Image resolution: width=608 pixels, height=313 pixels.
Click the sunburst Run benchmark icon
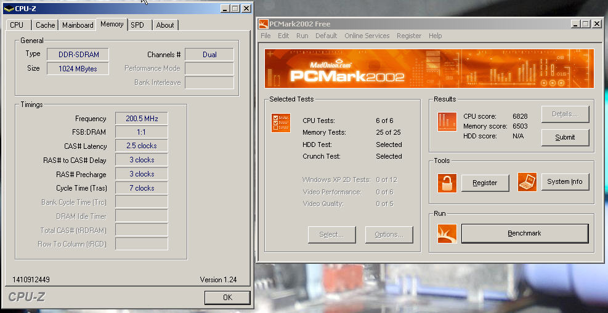coord(447,234)
